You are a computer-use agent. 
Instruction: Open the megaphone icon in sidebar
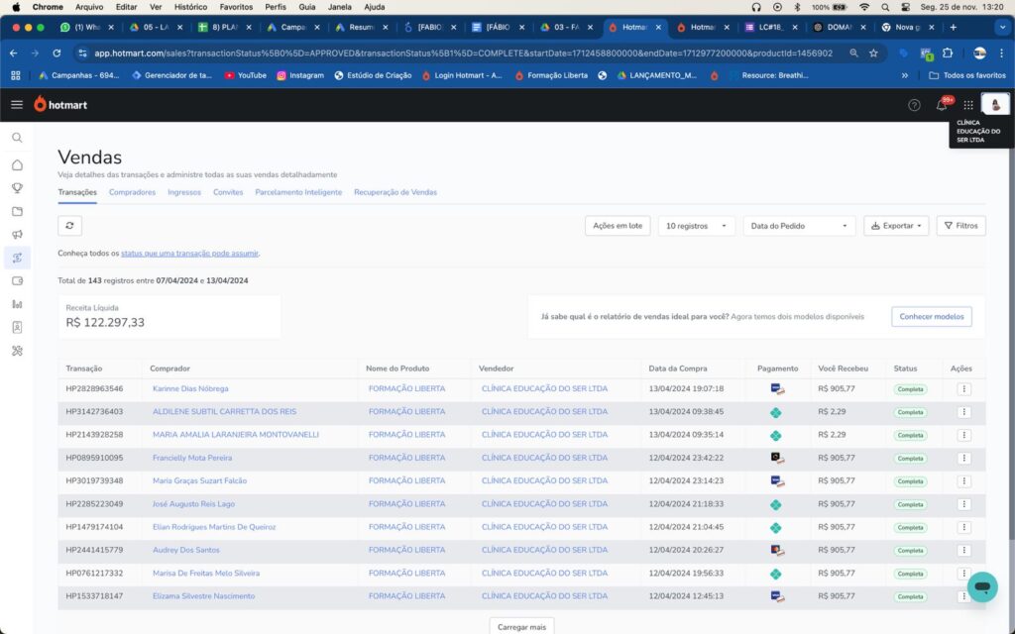[18, 234]
